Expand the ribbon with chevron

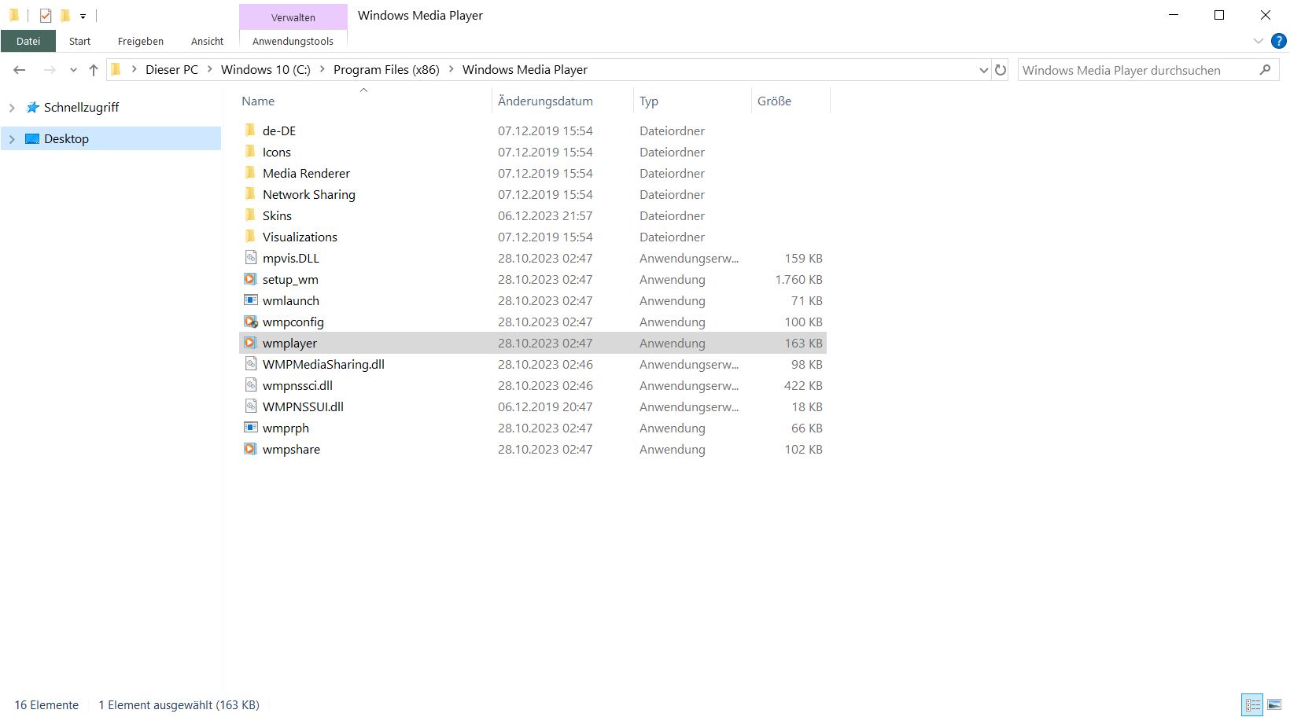tap(1258, 41)
